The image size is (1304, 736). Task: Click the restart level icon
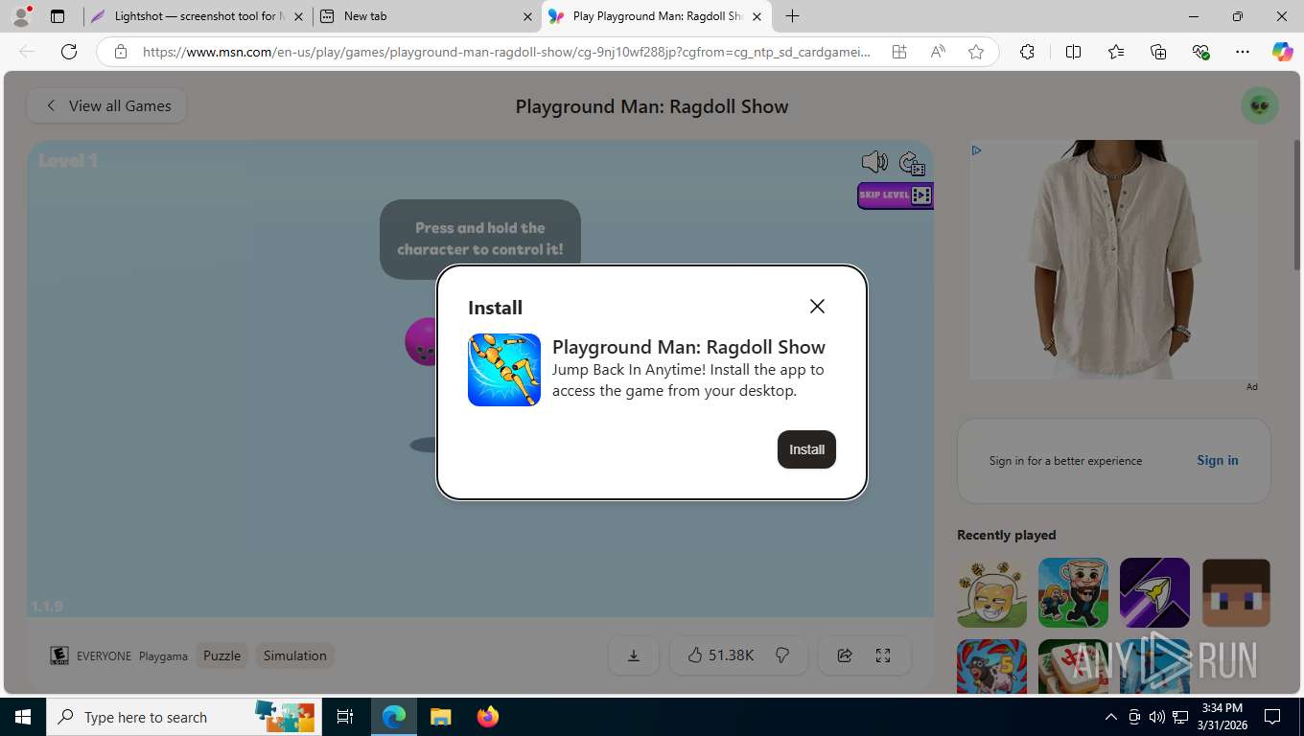pos(912,163)
